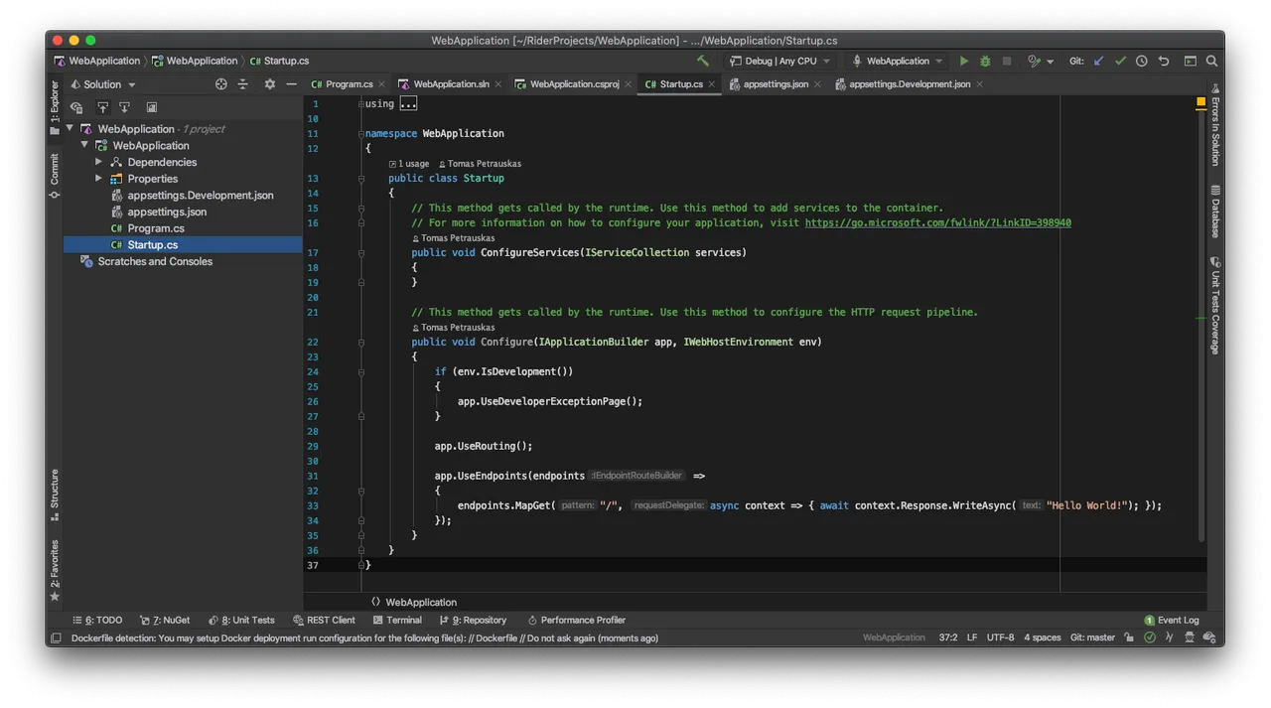The width and height of the screenshot is (1271, 708).
Task: Hide the Solution panel with minus icon
Action: 291,84
